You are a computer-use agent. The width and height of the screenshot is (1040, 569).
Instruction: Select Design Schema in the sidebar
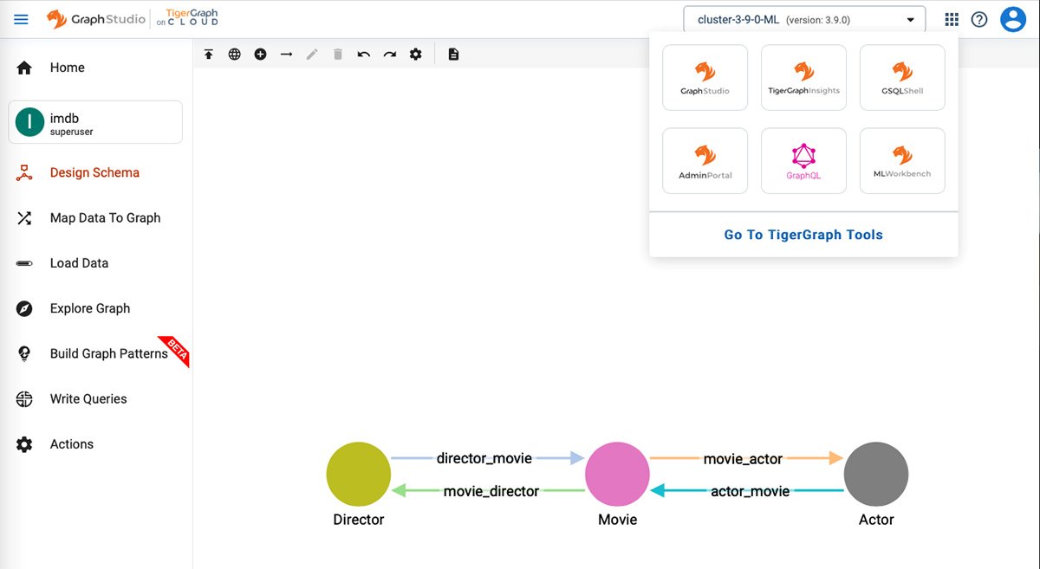coord(94,172)
